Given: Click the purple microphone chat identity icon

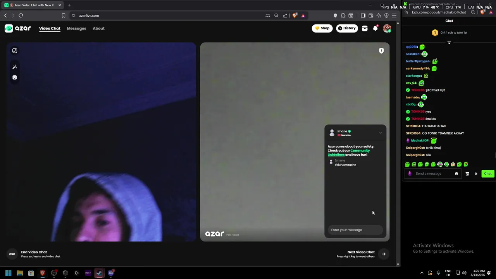Looking at the screenshot, I should point(410,174).
